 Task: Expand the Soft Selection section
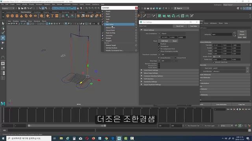tap(141, 79)
